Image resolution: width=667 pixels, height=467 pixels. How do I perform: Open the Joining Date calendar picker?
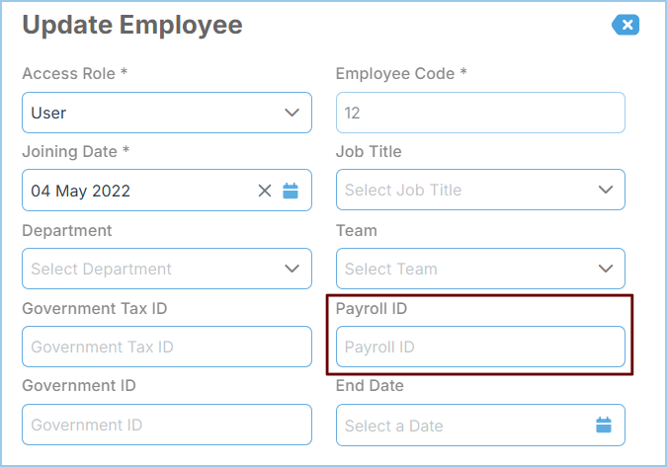291,191
